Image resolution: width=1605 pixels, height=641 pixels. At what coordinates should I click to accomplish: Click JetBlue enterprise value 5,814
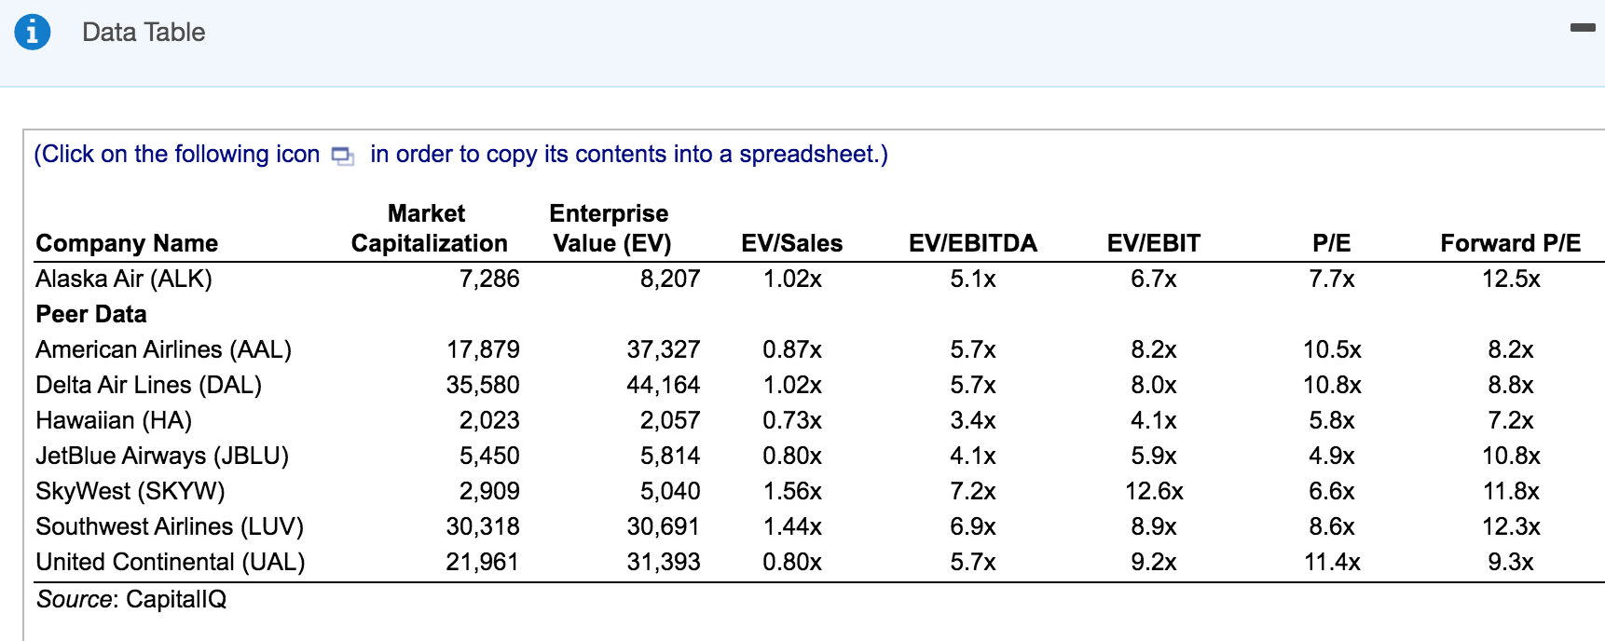(670, 456)
